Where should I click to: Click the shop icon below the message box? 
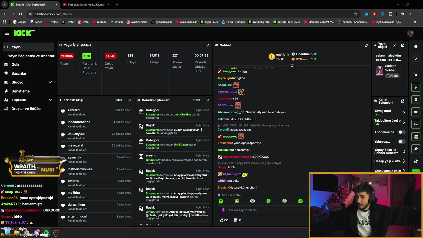click(235, 220)
